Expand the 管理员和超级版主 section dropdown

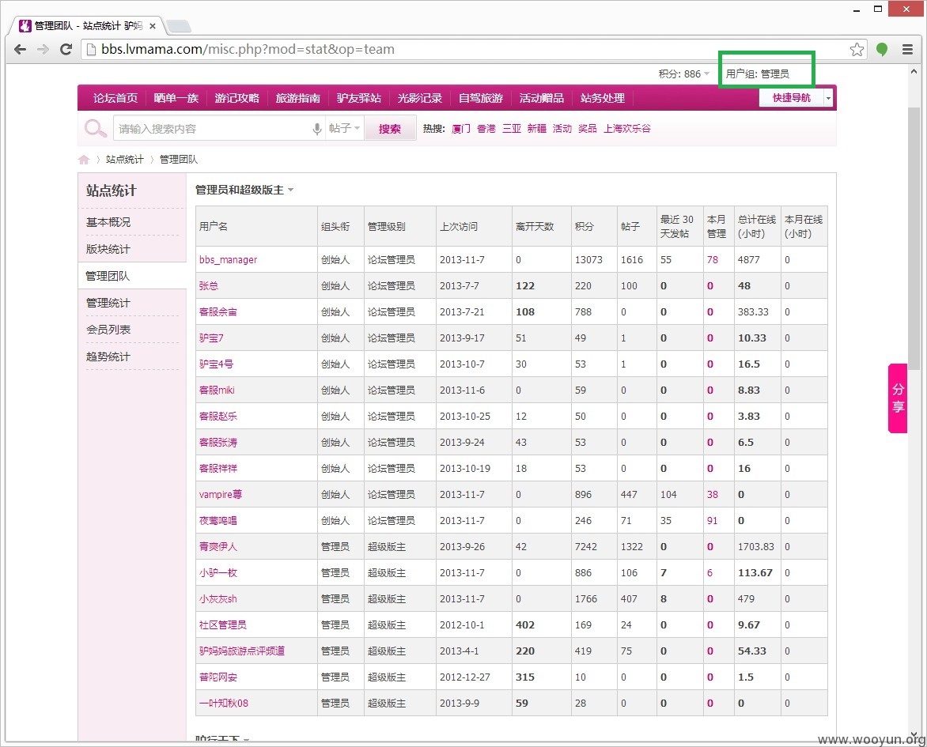click(244, 190)
